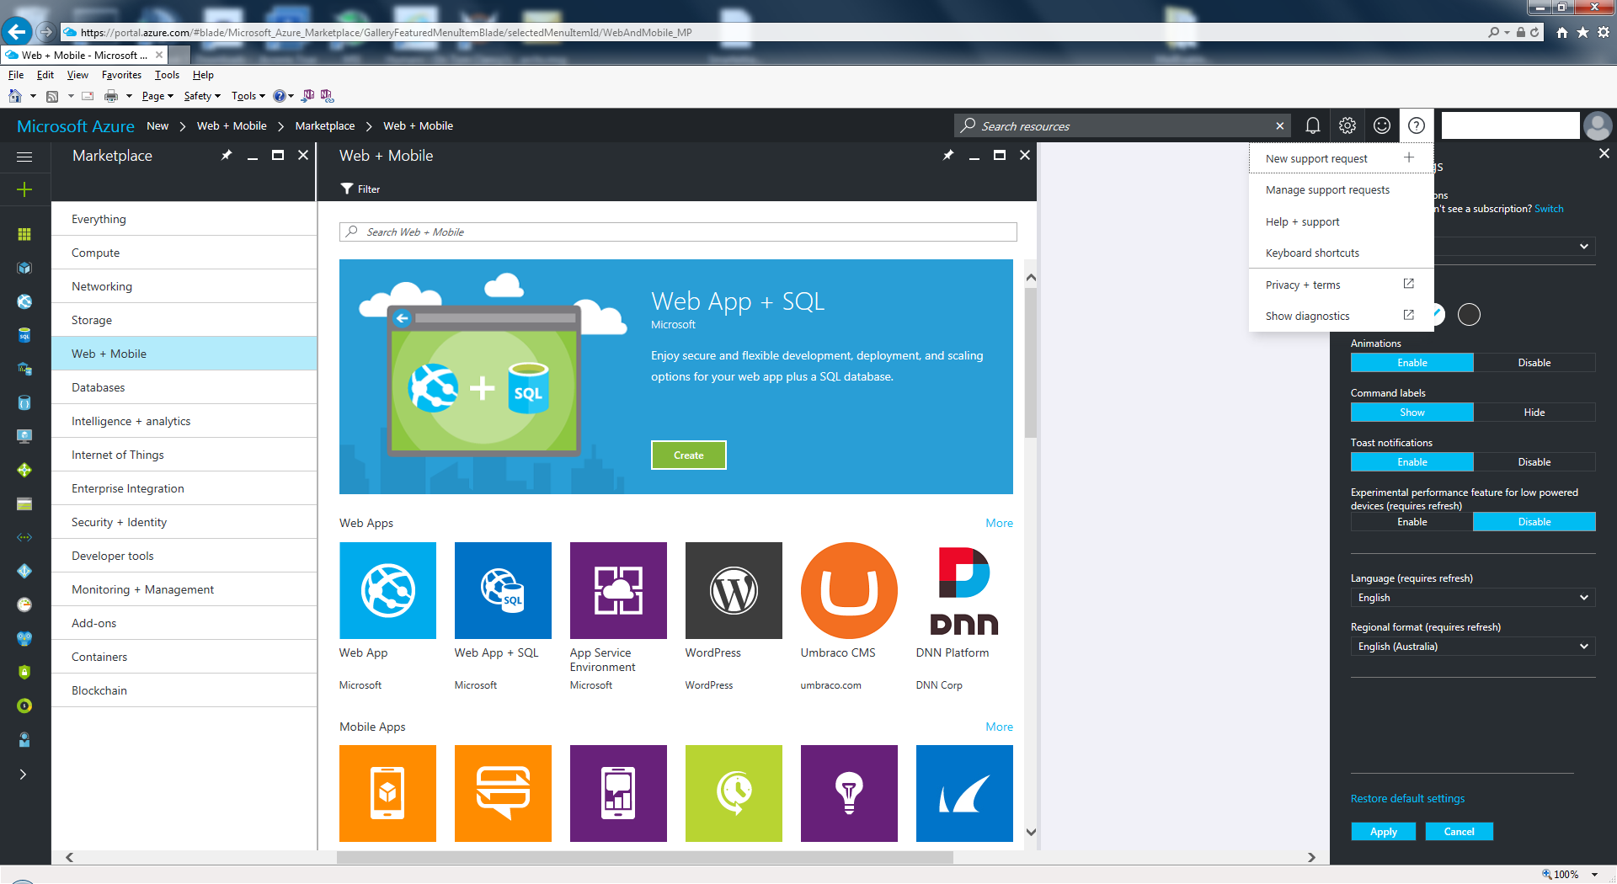The image size is (1617, 884).
Task: Enable experimental performance feature
Action: tap(1412, 522)
